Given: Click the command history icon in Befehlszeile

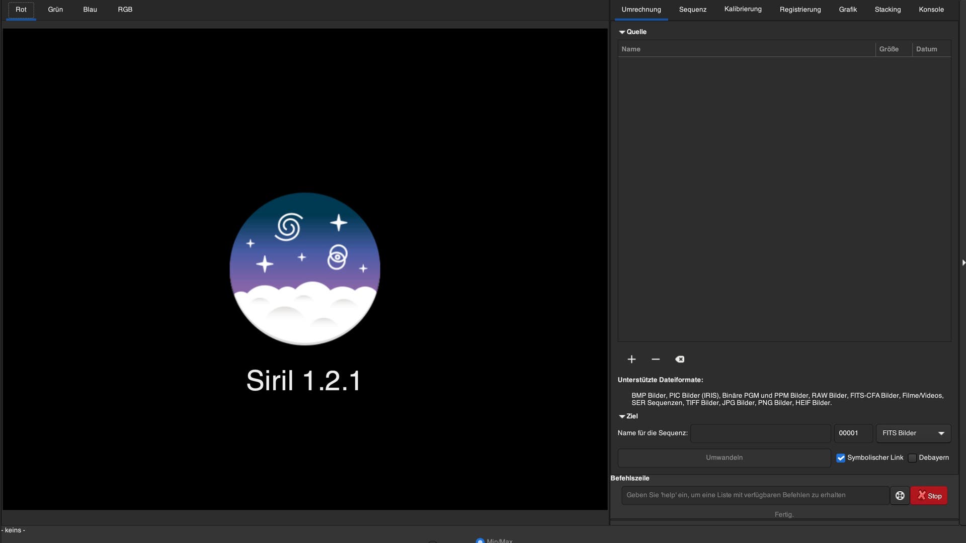Looking at the screenshot, I should pyautogui.click(x=900, y=495).
